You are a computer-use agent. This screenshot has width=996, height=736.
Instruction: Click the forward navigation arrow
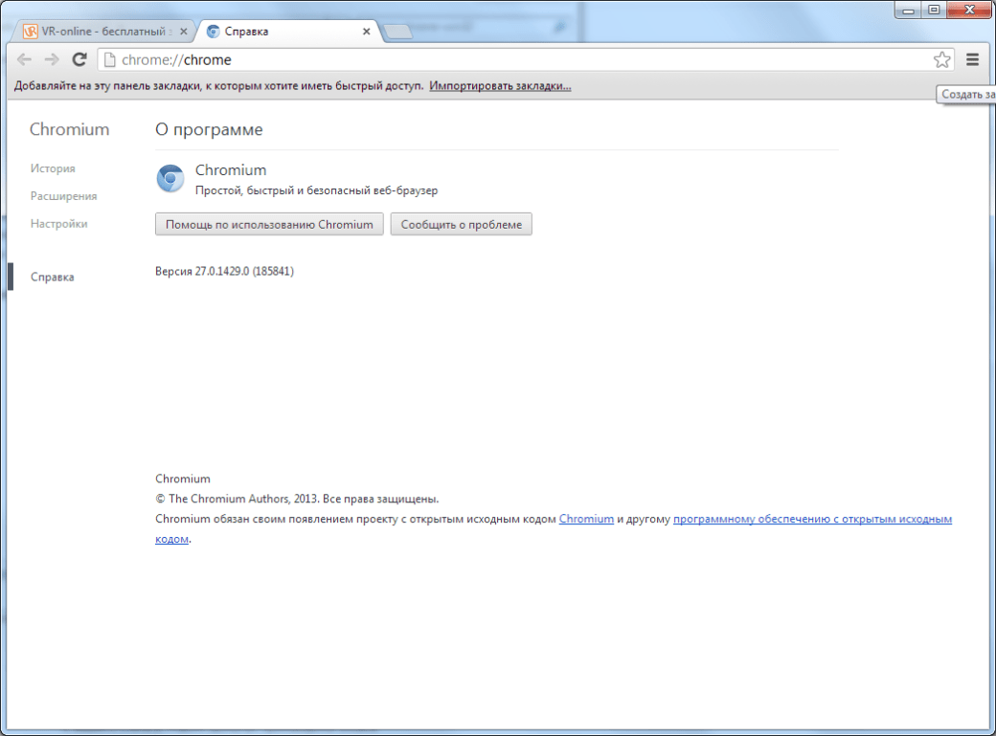click(52, 59)
